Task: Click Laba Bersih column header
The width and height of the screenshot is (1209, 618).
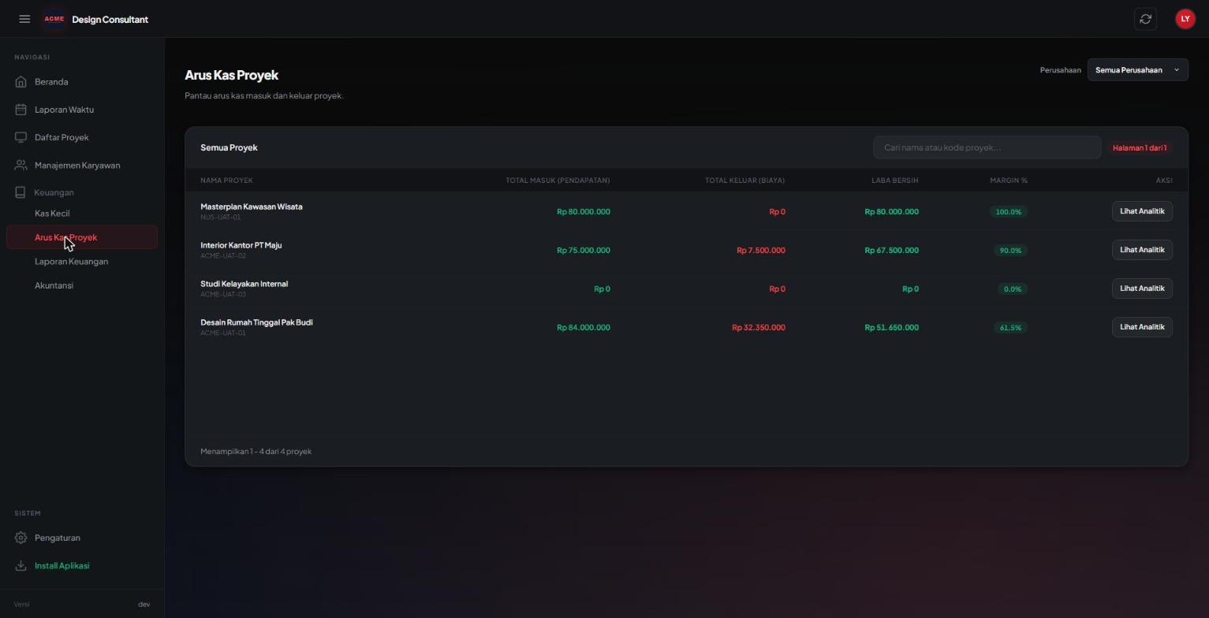Action: [894, 181]
